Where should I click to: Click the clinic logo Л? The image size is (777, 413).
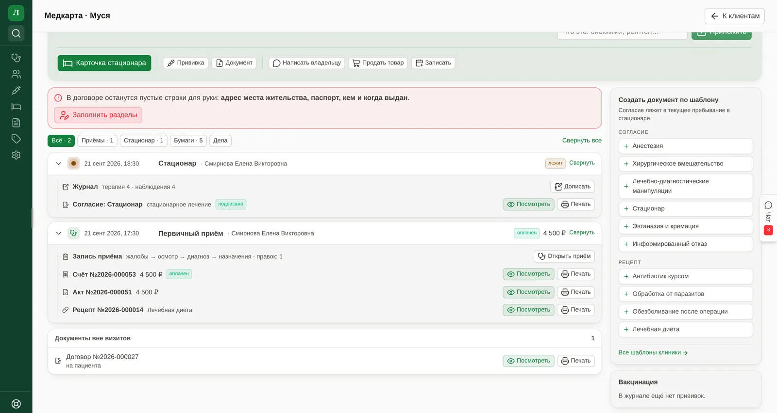(x=16, y=13)
